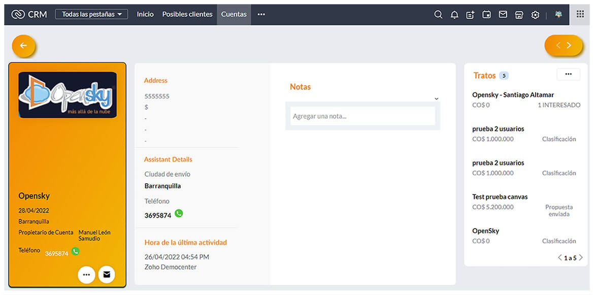Click the 1 a 5 pagination text

click(x=570, y=258)
